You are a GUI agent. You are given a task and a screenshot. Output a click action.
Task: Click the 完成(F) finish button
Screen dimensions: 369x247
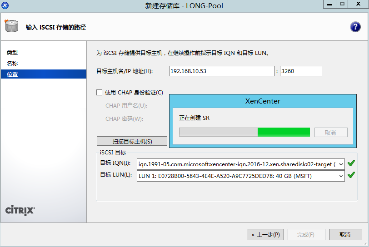click(306, 235)
